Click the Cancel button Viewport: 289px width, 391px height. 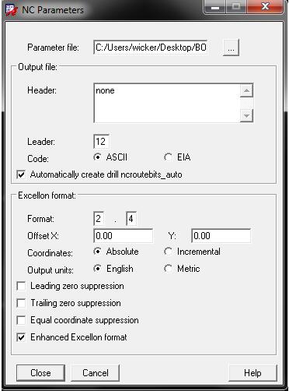tap(96, 373)
